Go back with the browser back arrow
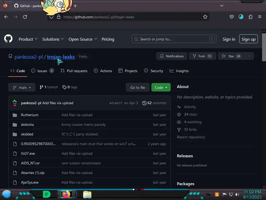Image resolution: width=266 pixels, height=200 pixels. pyautogui.click(x=6, y=17)
